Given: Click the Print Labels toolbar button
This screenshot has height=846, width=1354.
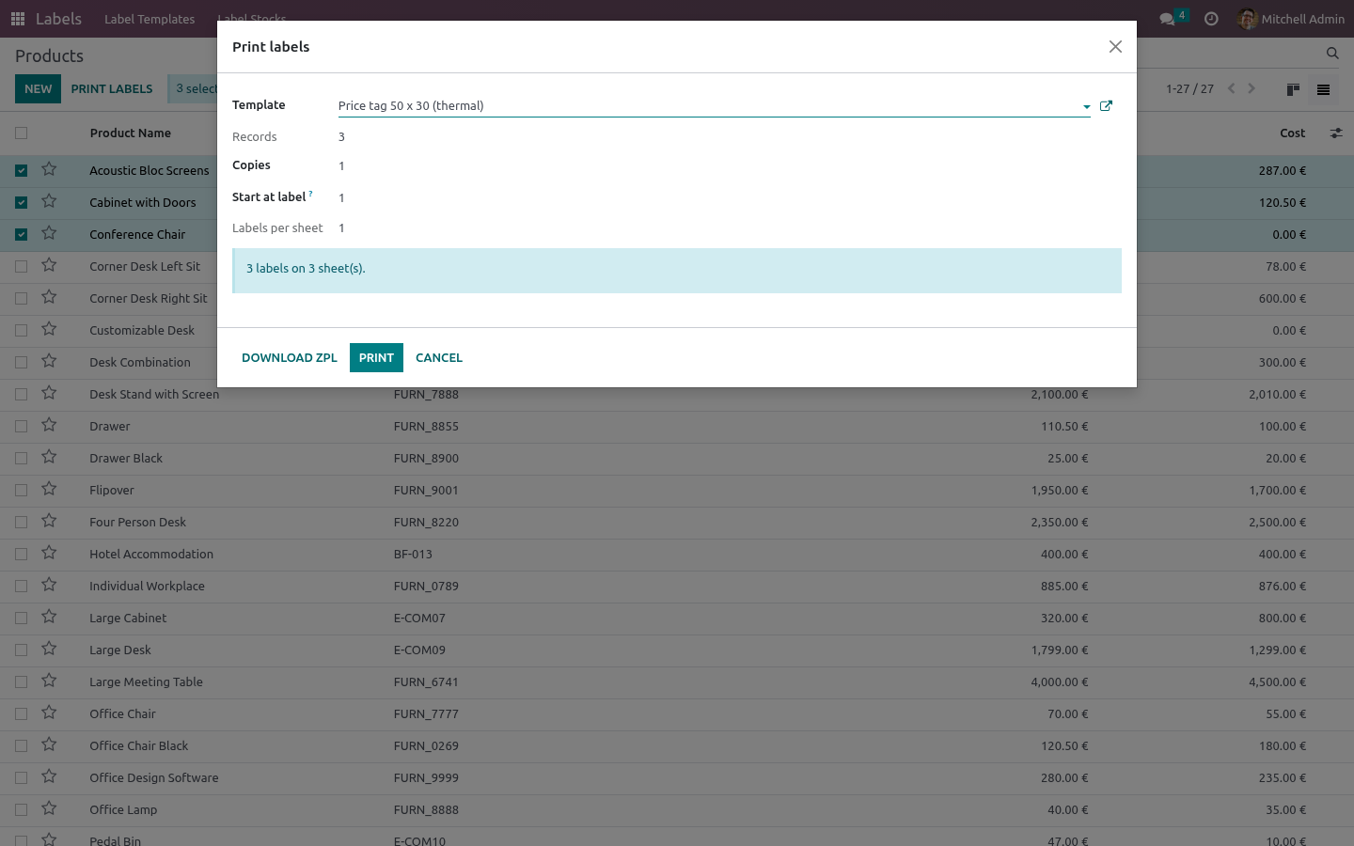Looking at the screenshot, I should click(112, 89).
